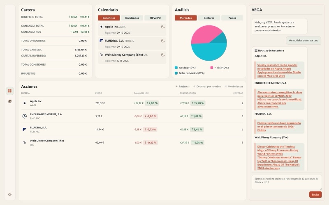Image resolution: width=329 pixels, height=205 pixels.
Task: Select the Beneficios tab in Calendario
Action: [x=109, y=18]
